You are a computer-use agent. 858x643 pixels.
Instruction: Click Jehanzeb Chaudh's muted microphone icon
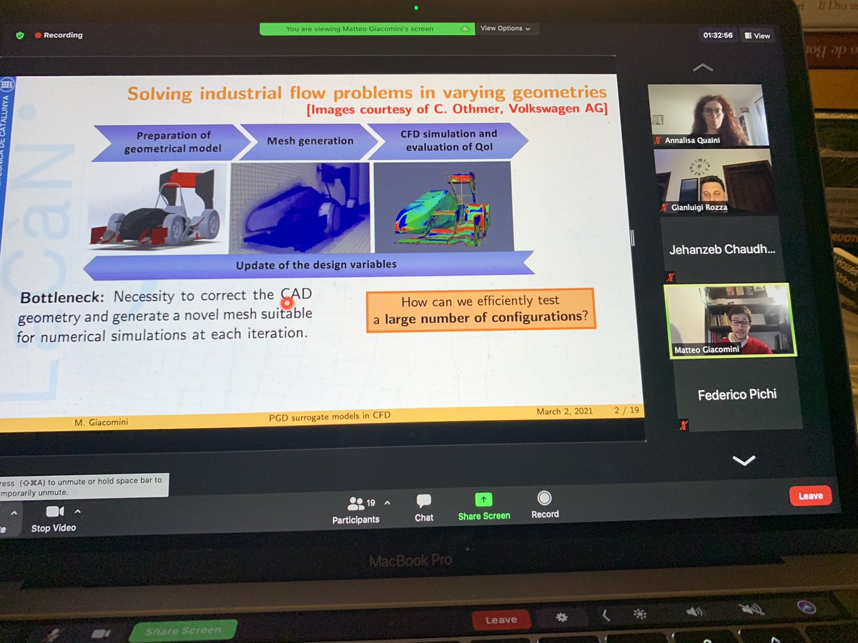[x=671, y=277]
